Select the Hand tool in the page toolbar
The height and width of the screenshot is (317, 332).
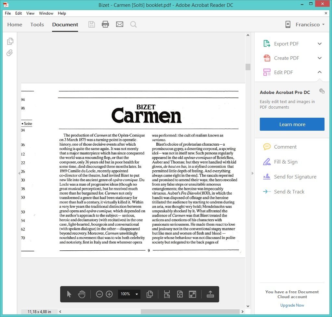pos(82,294)
